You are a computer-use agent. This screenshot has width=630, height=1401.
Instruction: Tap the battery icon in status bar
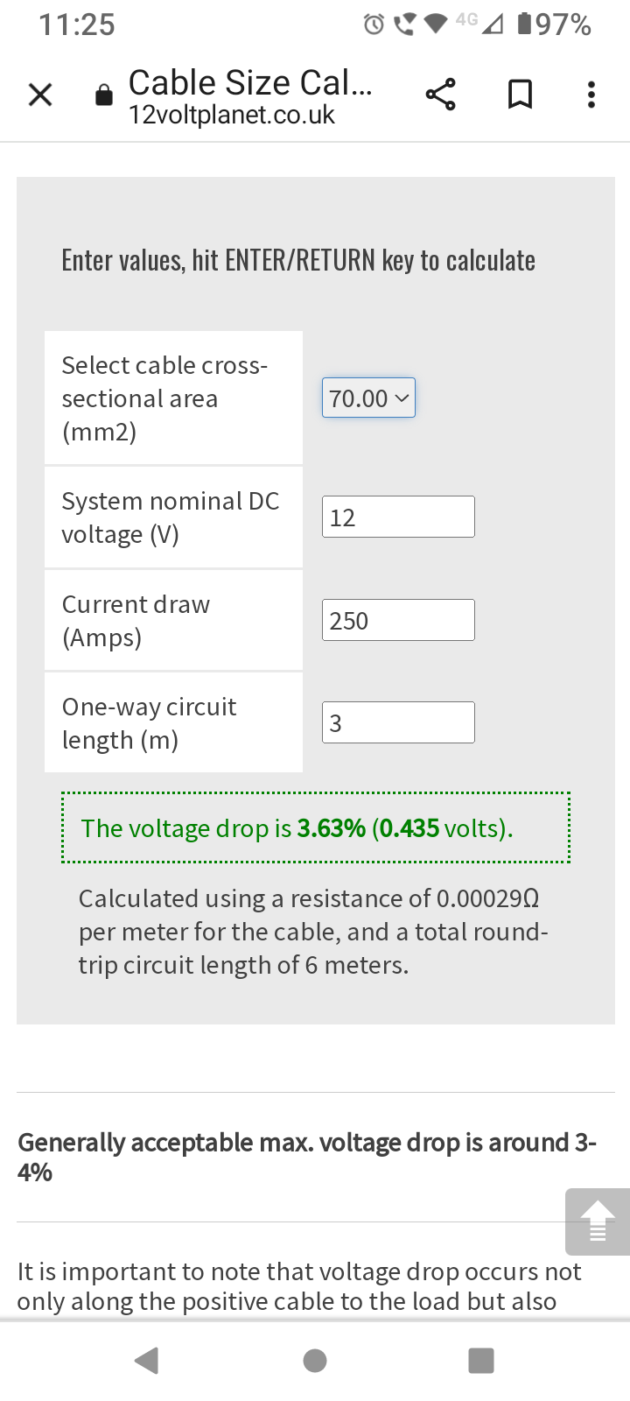(524, 24)
